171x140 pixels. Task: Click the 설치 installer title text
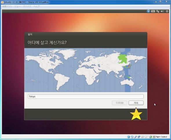pyautogui.click(x=30, y=34)
